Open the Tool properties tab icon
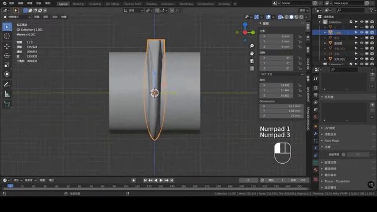 pyautogui.click(x=316, y=78)
